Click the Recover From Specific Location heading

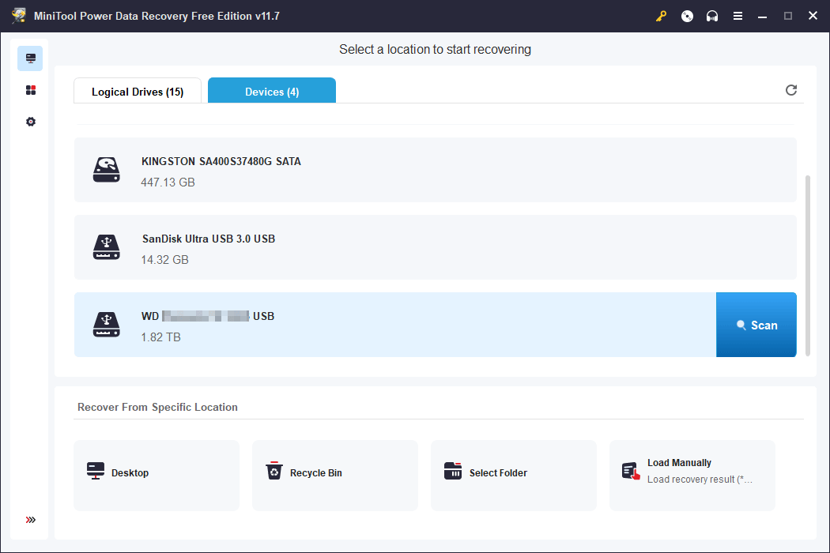(158, 407)
